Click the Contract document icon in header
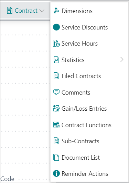Viewport: 129px width, 183px height. click(x=10, y=11)
